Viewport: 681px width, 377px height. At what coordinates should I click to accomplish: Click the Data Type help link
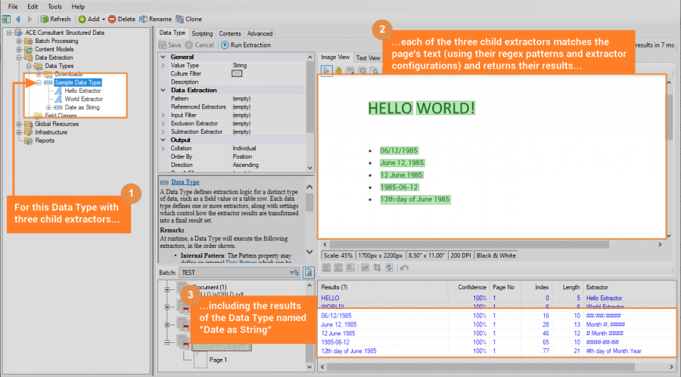[x=185, y=182]
